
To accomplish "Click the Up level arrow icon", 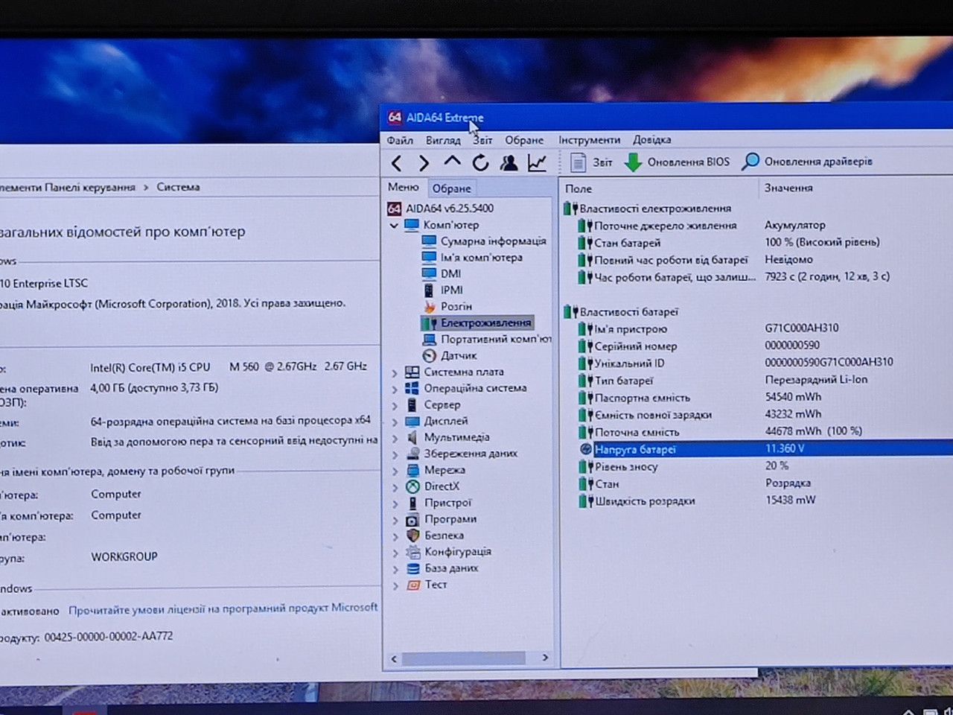I will (x=452, y=162).
